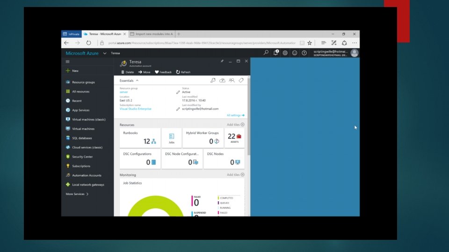Open the Hybrid Worker Groups tile
The height and width of the screenshot is (252, 449).
(203, 138)
